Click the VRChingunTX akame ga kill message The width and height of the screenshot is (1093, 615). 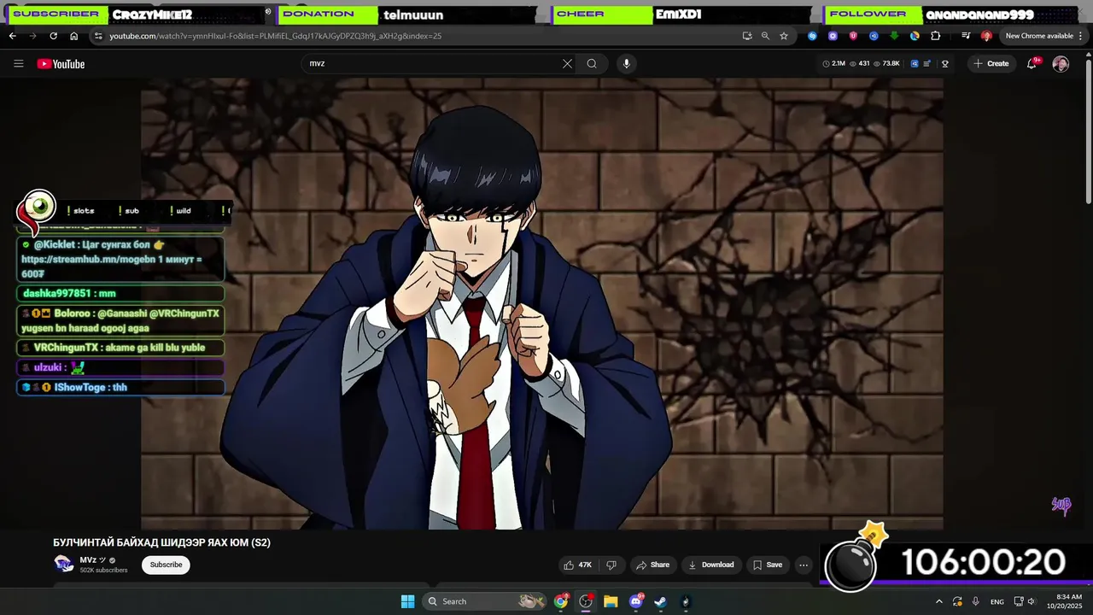[x=120, y=348]
